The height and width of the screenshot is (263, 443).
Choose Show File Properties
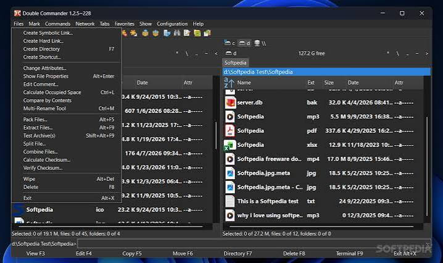pos(67,76)
